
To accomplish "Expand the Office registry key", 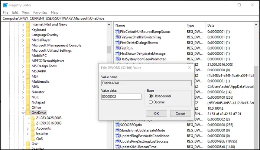I will point(23,108).
